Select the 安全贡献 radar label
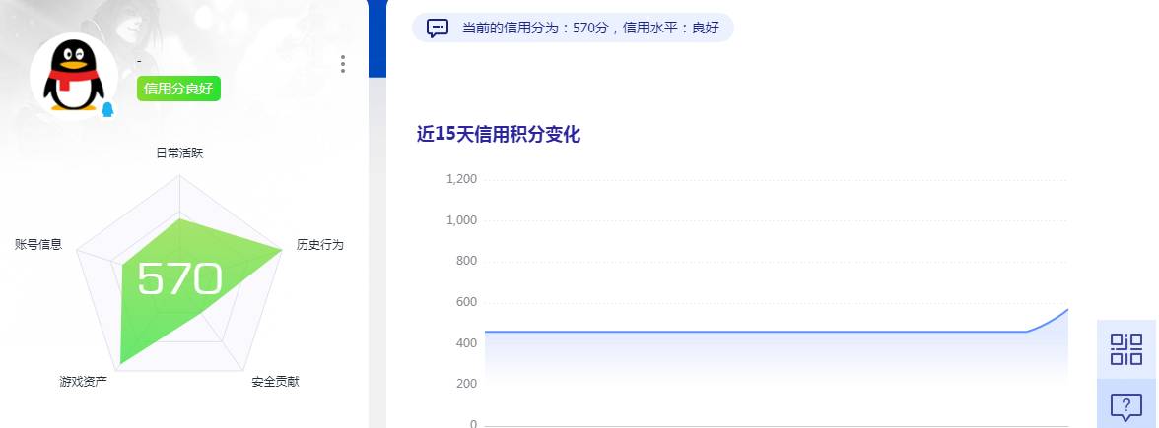 [275, 382]
